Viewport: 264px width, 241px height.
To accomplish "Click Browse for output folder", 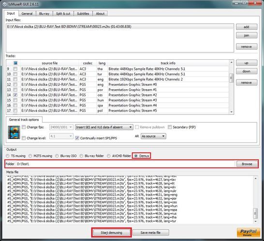I will [247, 164].
